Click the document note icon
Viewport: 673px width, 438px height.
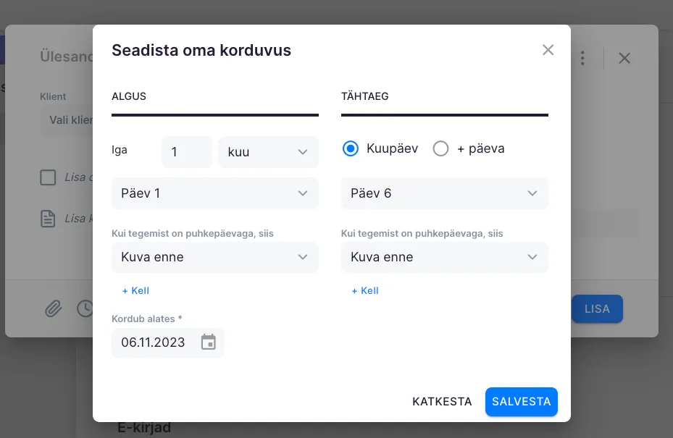(48, 219)
